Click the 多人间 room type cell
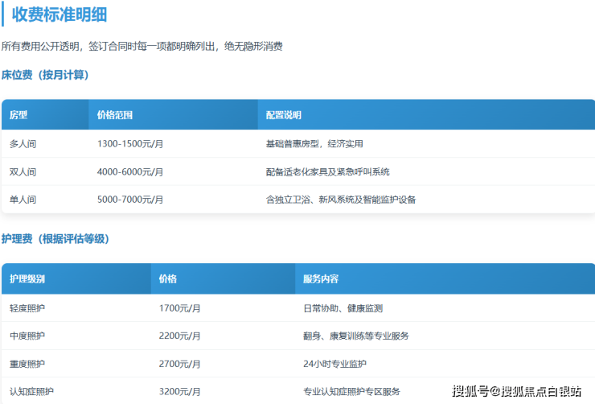The height and width of the screenshot is (404, 595). tap(23, 144)
